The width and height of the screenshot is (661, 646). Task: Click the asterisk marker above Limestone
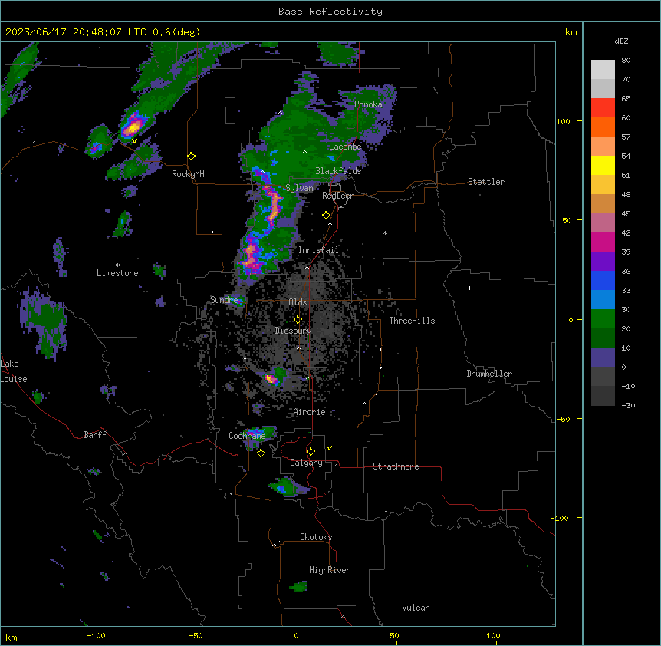(117, 265)
